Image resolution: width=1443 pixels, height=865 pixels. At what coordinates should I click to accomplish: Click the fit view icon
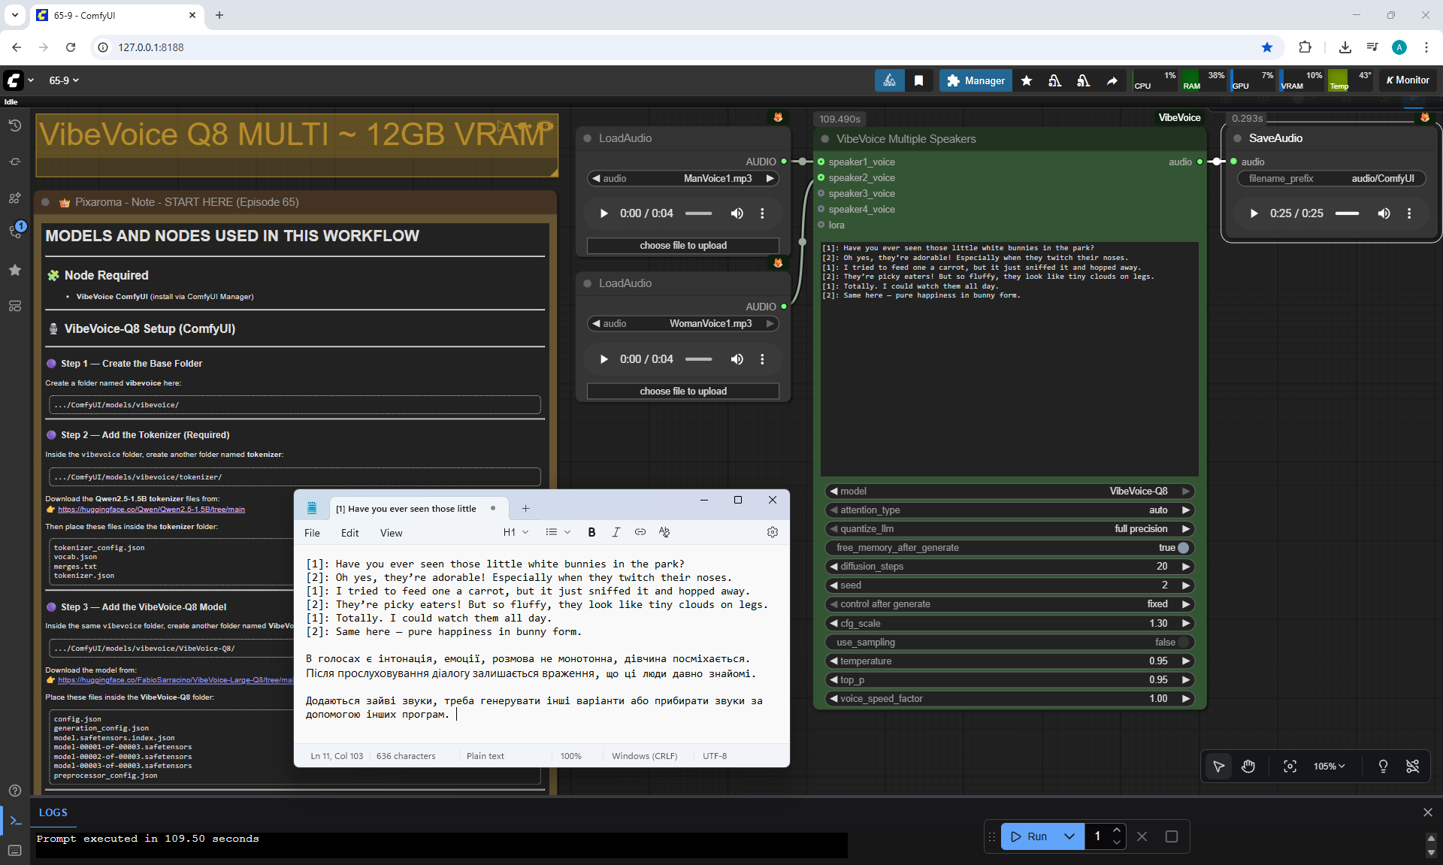(1290, 766)
